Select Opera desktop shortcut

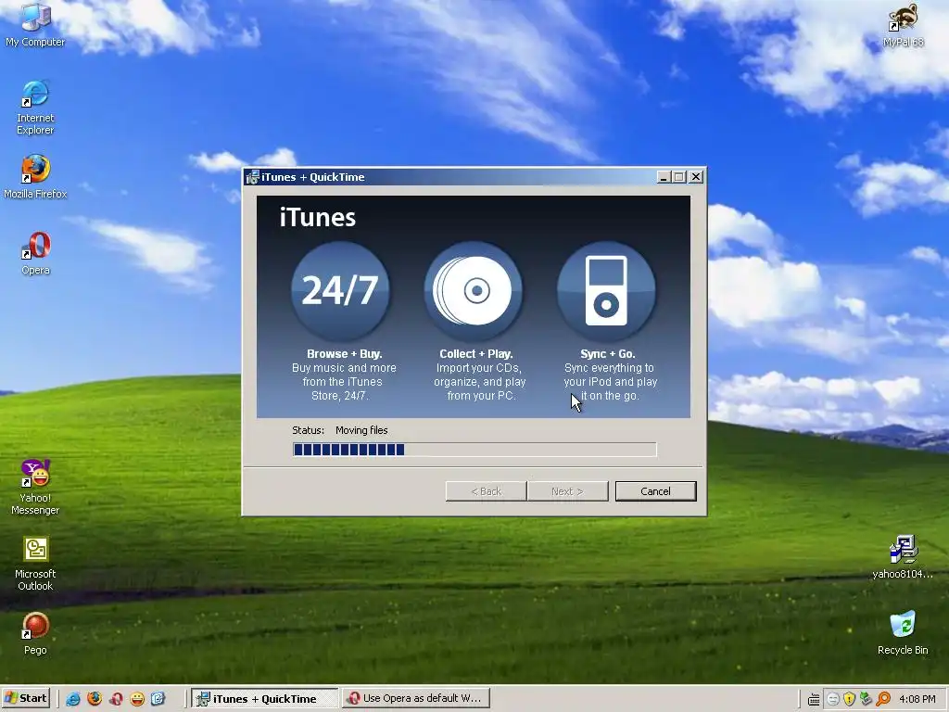click(x=36, y=253)
